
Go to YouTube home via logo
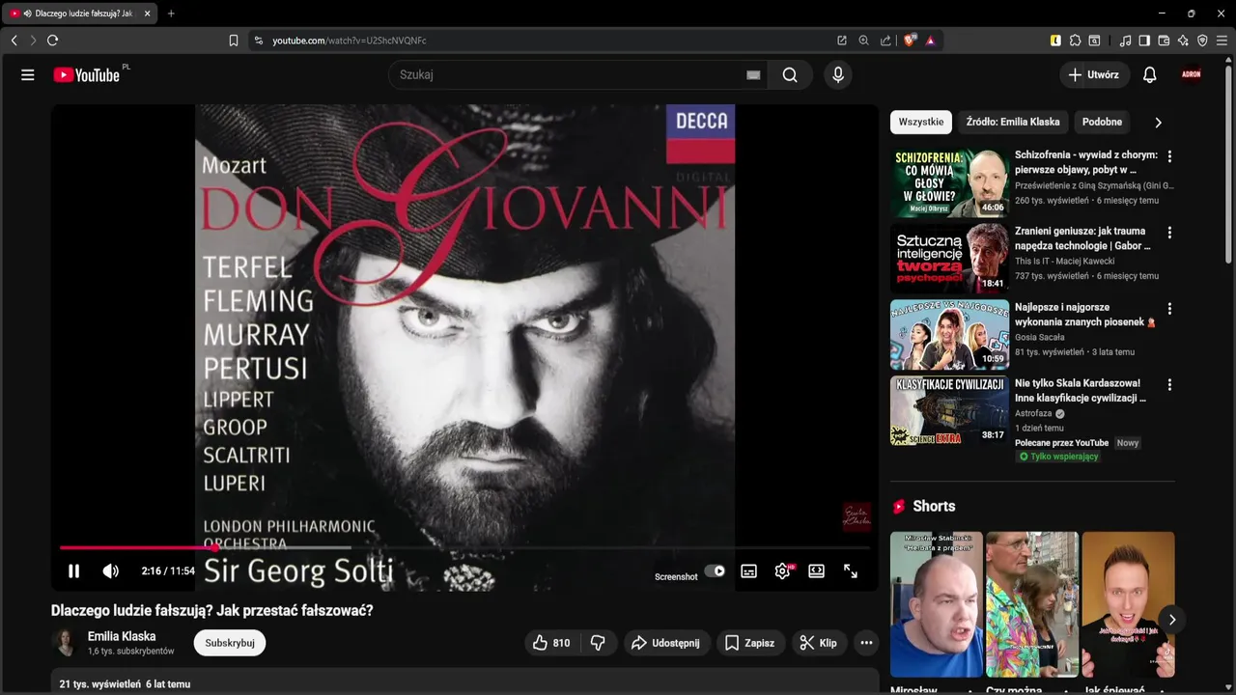tap(86, 74)
